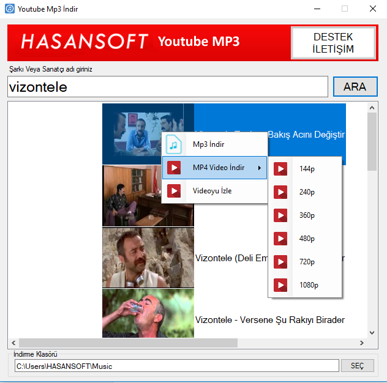Click the play icon next to 720p
This screenshot has width=387, height=383.
coord(280,262)
